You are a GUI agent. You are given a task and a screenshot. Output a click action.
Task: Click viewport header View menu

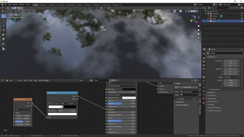18,11
